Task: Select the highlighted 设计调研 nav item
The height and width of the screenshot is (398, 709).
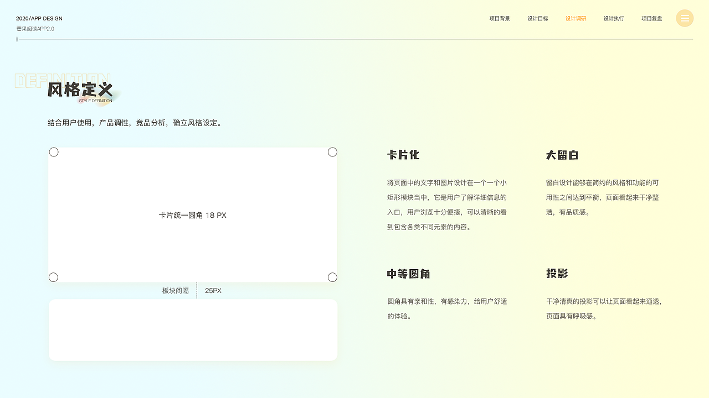Action: (x=576, y=18)
